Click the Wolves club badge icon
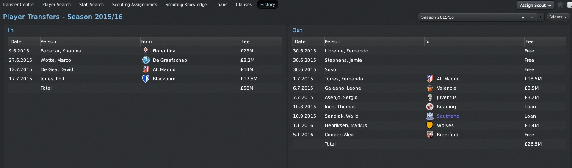572x168 pixels. point(430,125)
